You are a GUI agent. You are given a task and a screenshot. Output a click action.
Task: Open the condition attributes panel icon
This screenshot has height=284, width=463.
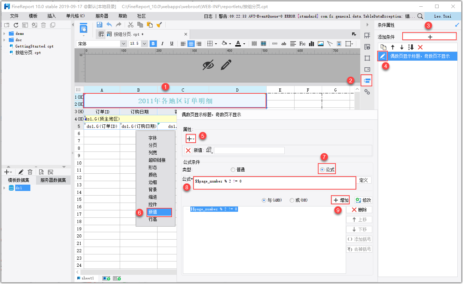coord(367,81)
